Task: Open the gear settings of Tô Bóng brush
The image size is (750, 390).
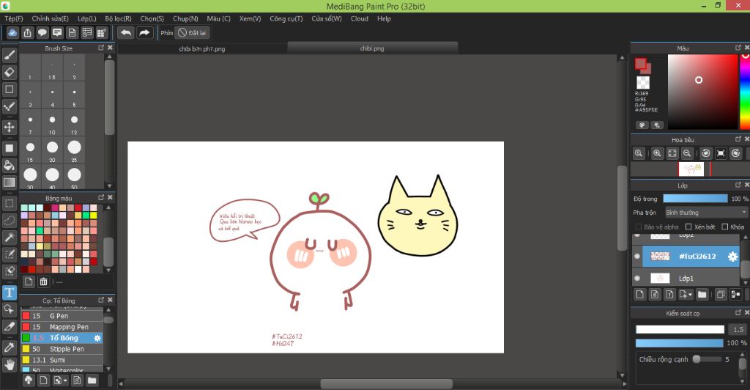Action: pos(97,338)
